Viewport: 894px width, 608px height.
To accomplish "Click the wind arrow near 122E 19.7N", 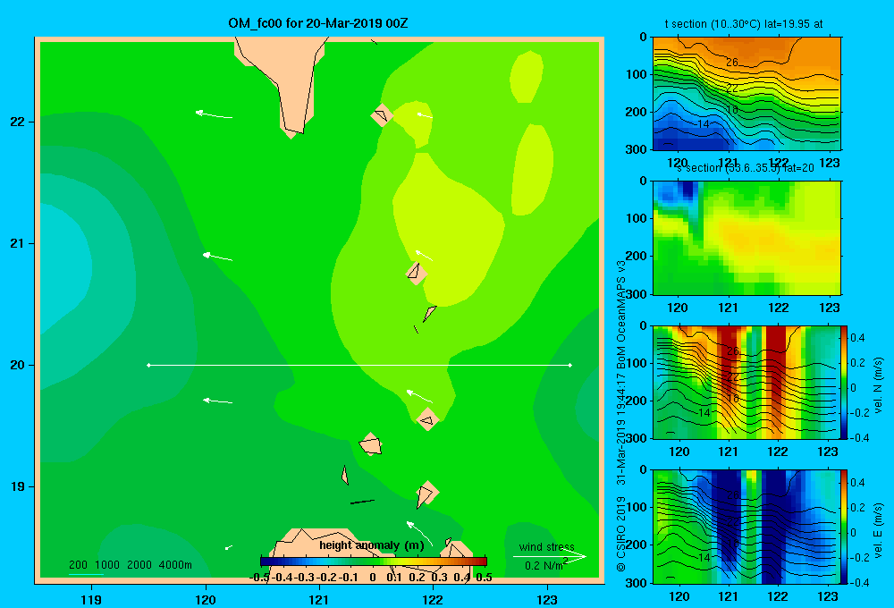I will (x=419, y=396).
